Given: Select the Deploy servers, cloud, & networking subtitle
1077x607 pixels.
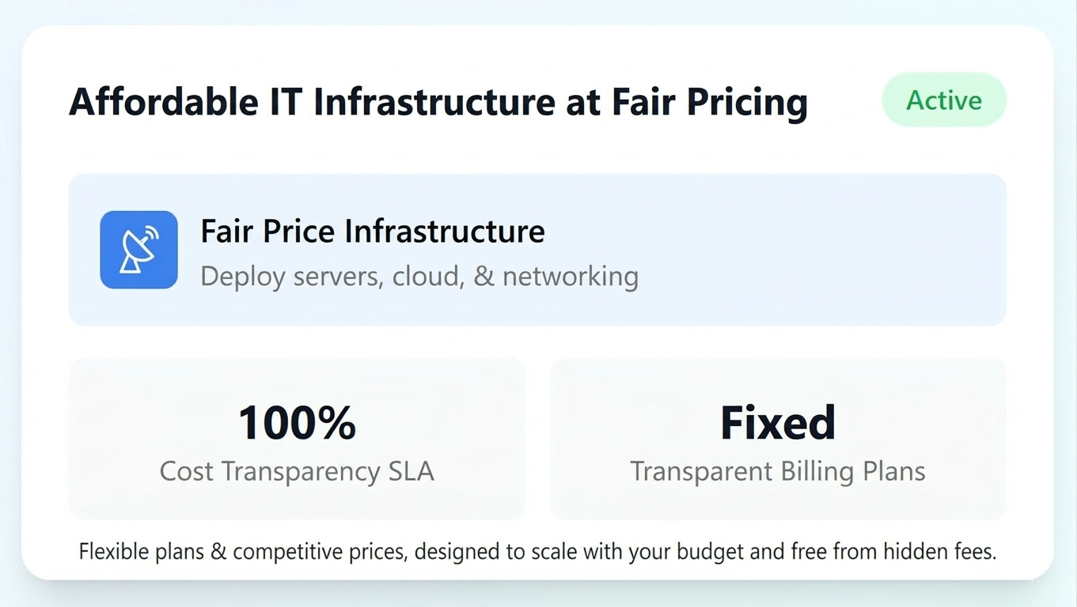Looking at the screenshot, I should 419,277.
